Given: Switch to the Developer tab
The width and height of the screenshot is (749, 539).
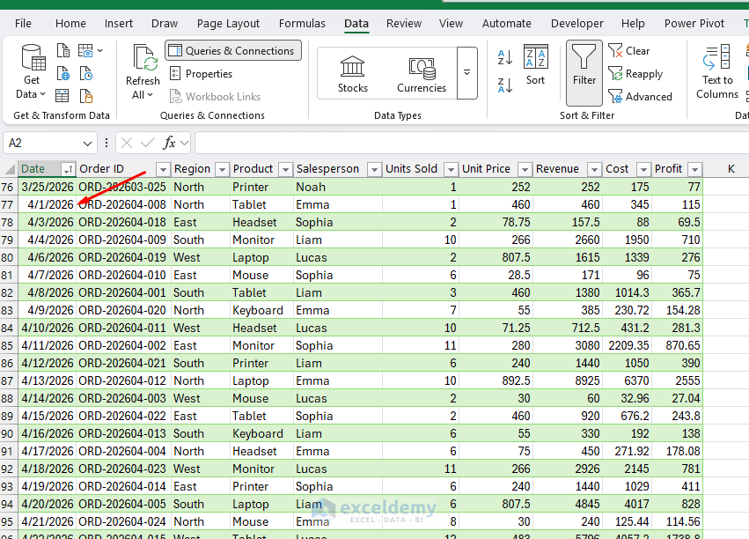Looking at the screenshot, I should pos(577,23).
